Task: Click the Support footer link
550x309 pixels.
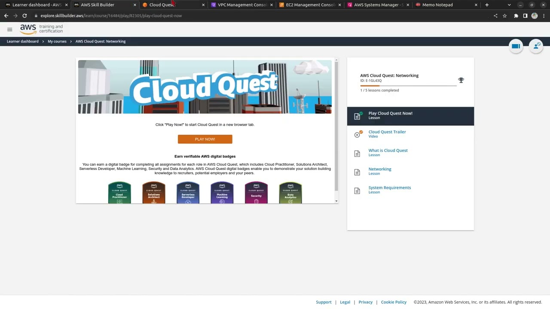Action: pyautogui.click(x=324, y=302)
